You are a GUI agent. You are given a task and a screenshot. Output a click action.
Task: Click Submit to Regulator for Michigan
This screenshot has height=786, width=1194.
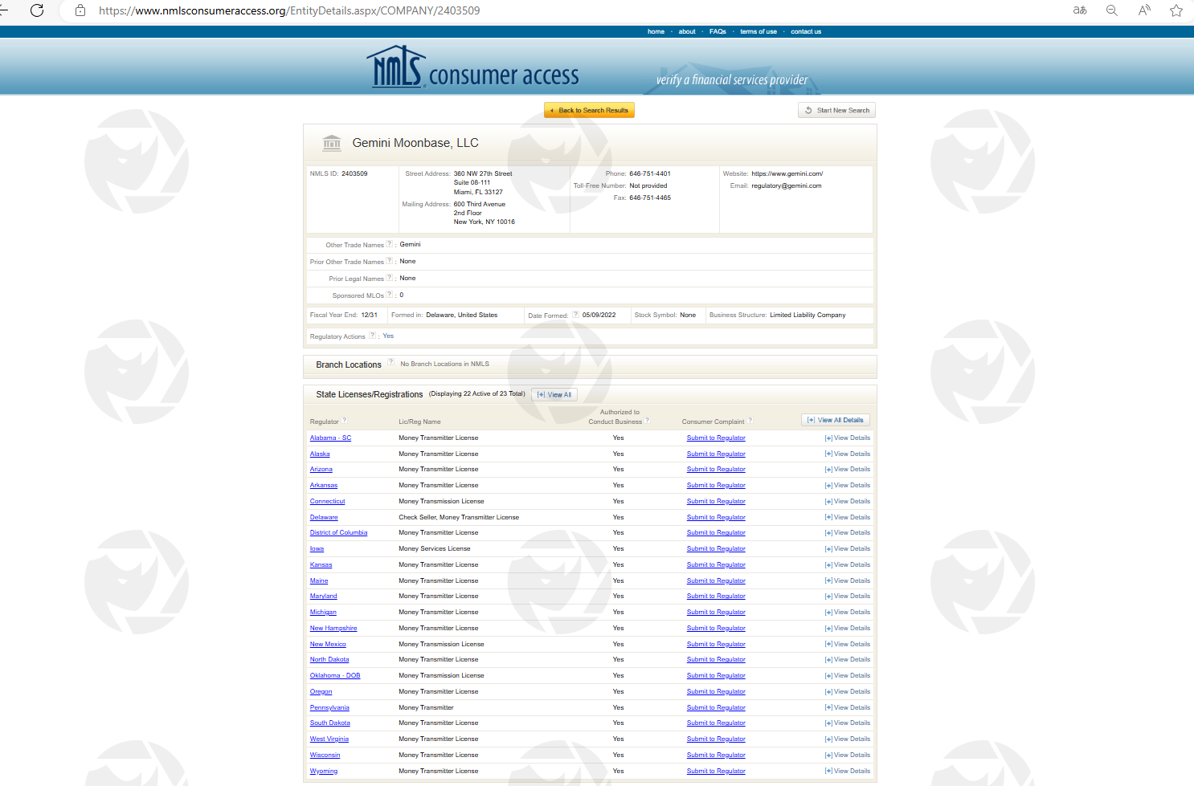point(716,612)
